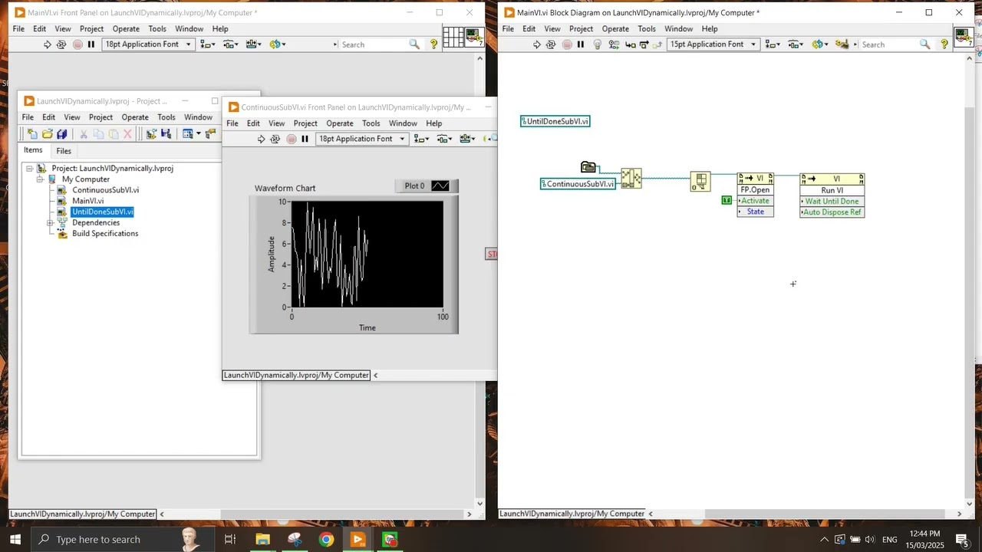Select MainVI.vi in project tree
982x552 pixels.
[87, 201]
